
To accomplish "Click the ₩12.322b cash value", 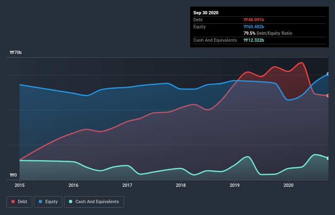I will [254, 40].
